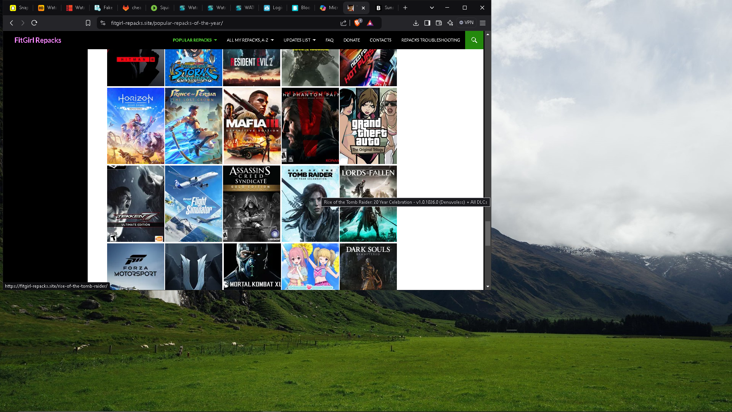Viewport: 732px width, 412px height.
Task: Switch to the Squi tab
Action: [x=160, y=8]
